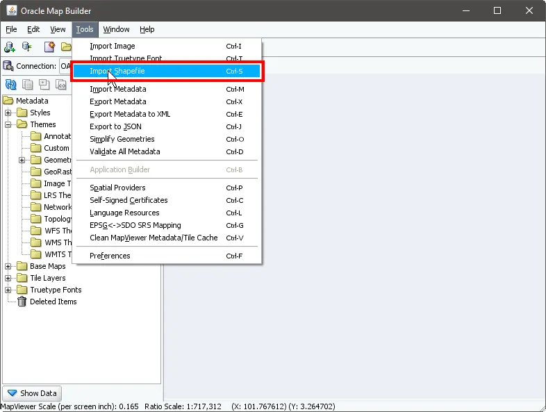The height and width of the screenshot is (412, 546).
Task: Click the open folder toolbar icon
Action: [x=66, y=47]
